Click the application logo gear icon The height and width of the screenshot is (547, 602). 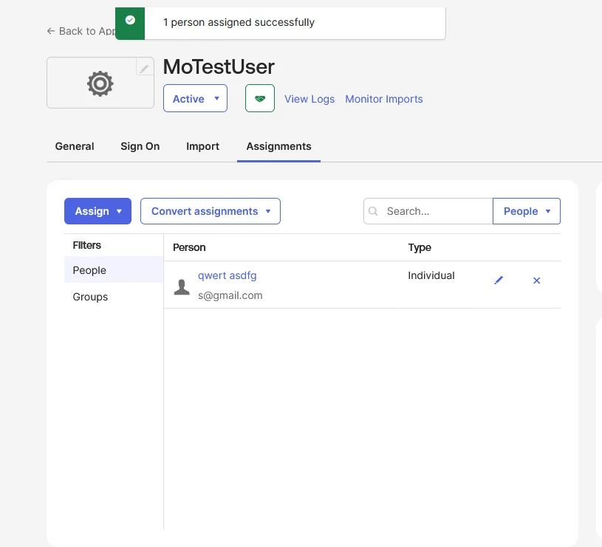coord(100,83)
